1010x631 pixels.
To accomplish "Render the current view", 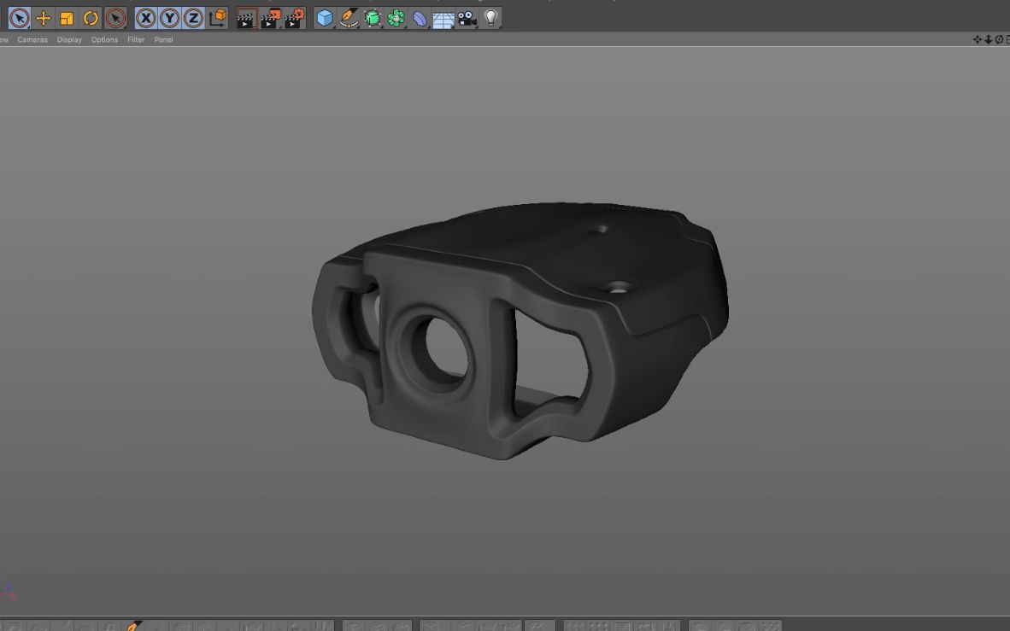I will coord(245,17).
